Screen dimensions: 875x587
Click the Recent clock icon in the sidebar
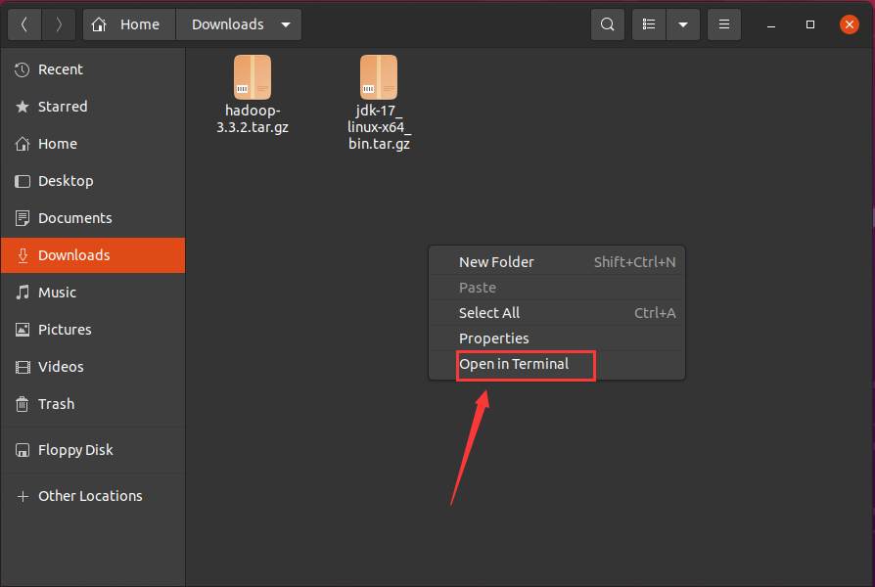point(23,69)
